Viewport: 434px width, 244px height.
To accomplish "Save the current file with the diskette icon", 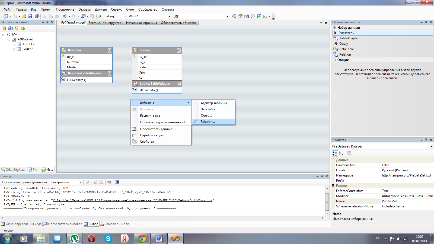I will (x=30, y=16).
